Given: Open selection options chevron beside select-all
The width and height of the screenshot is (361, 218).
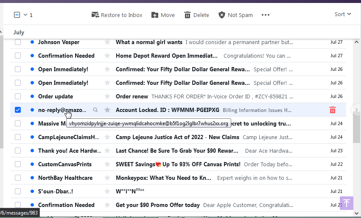Looking at the screenshot, I should tap(25, 15).
